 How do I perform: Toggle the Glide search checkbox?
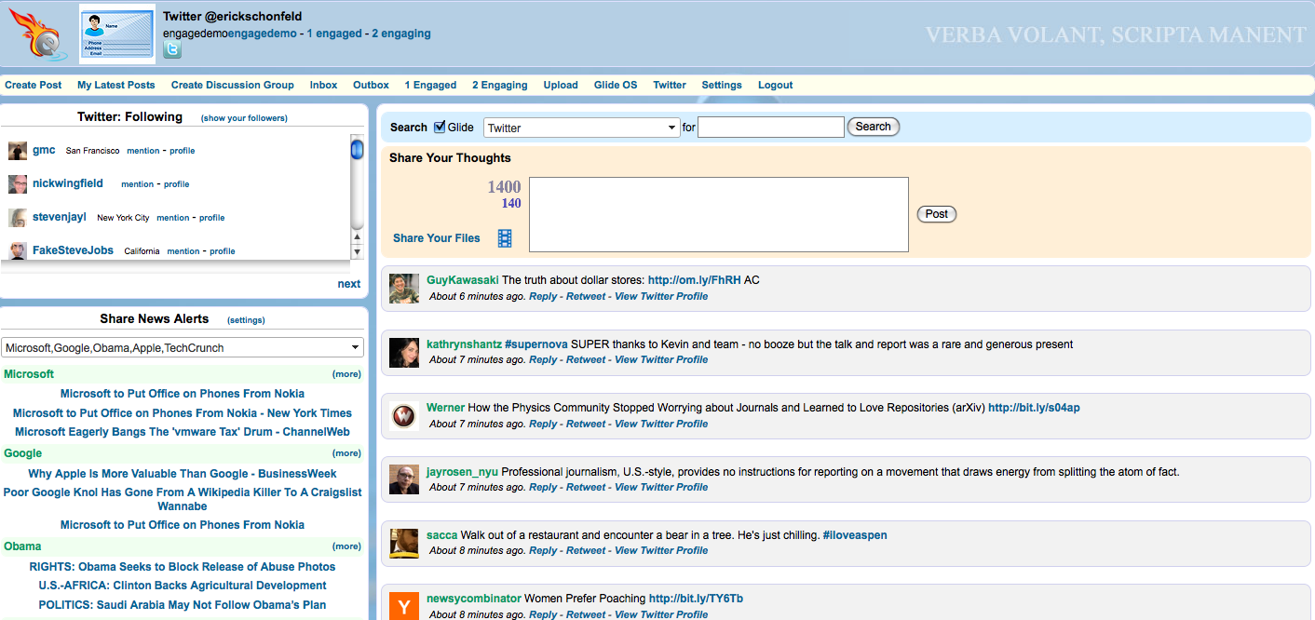[440, 127]
